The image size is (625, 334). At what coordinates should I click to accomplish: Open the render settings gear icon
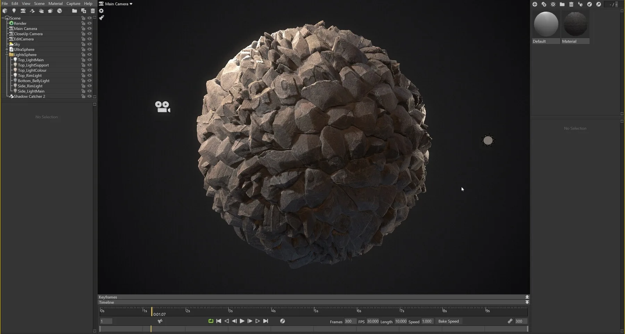tap(101, 11)
